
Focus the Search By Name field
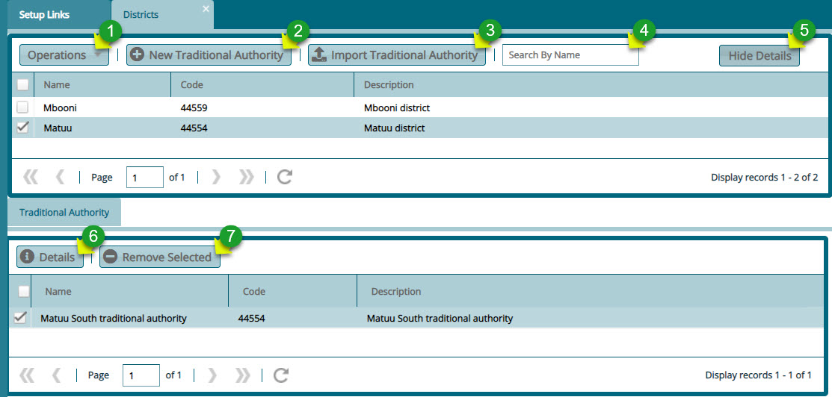[x=570, y=55]
